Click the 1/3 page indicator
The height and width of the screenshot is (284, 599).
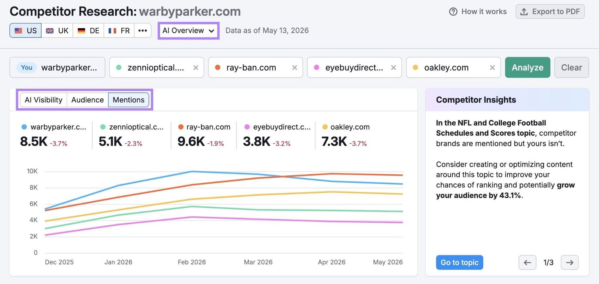[x=548, y=263]
